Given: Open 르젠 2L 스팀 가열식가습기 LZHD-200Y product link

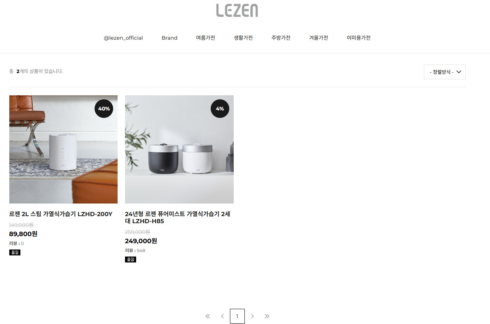Looking at the screenshot, I should 61,214.
